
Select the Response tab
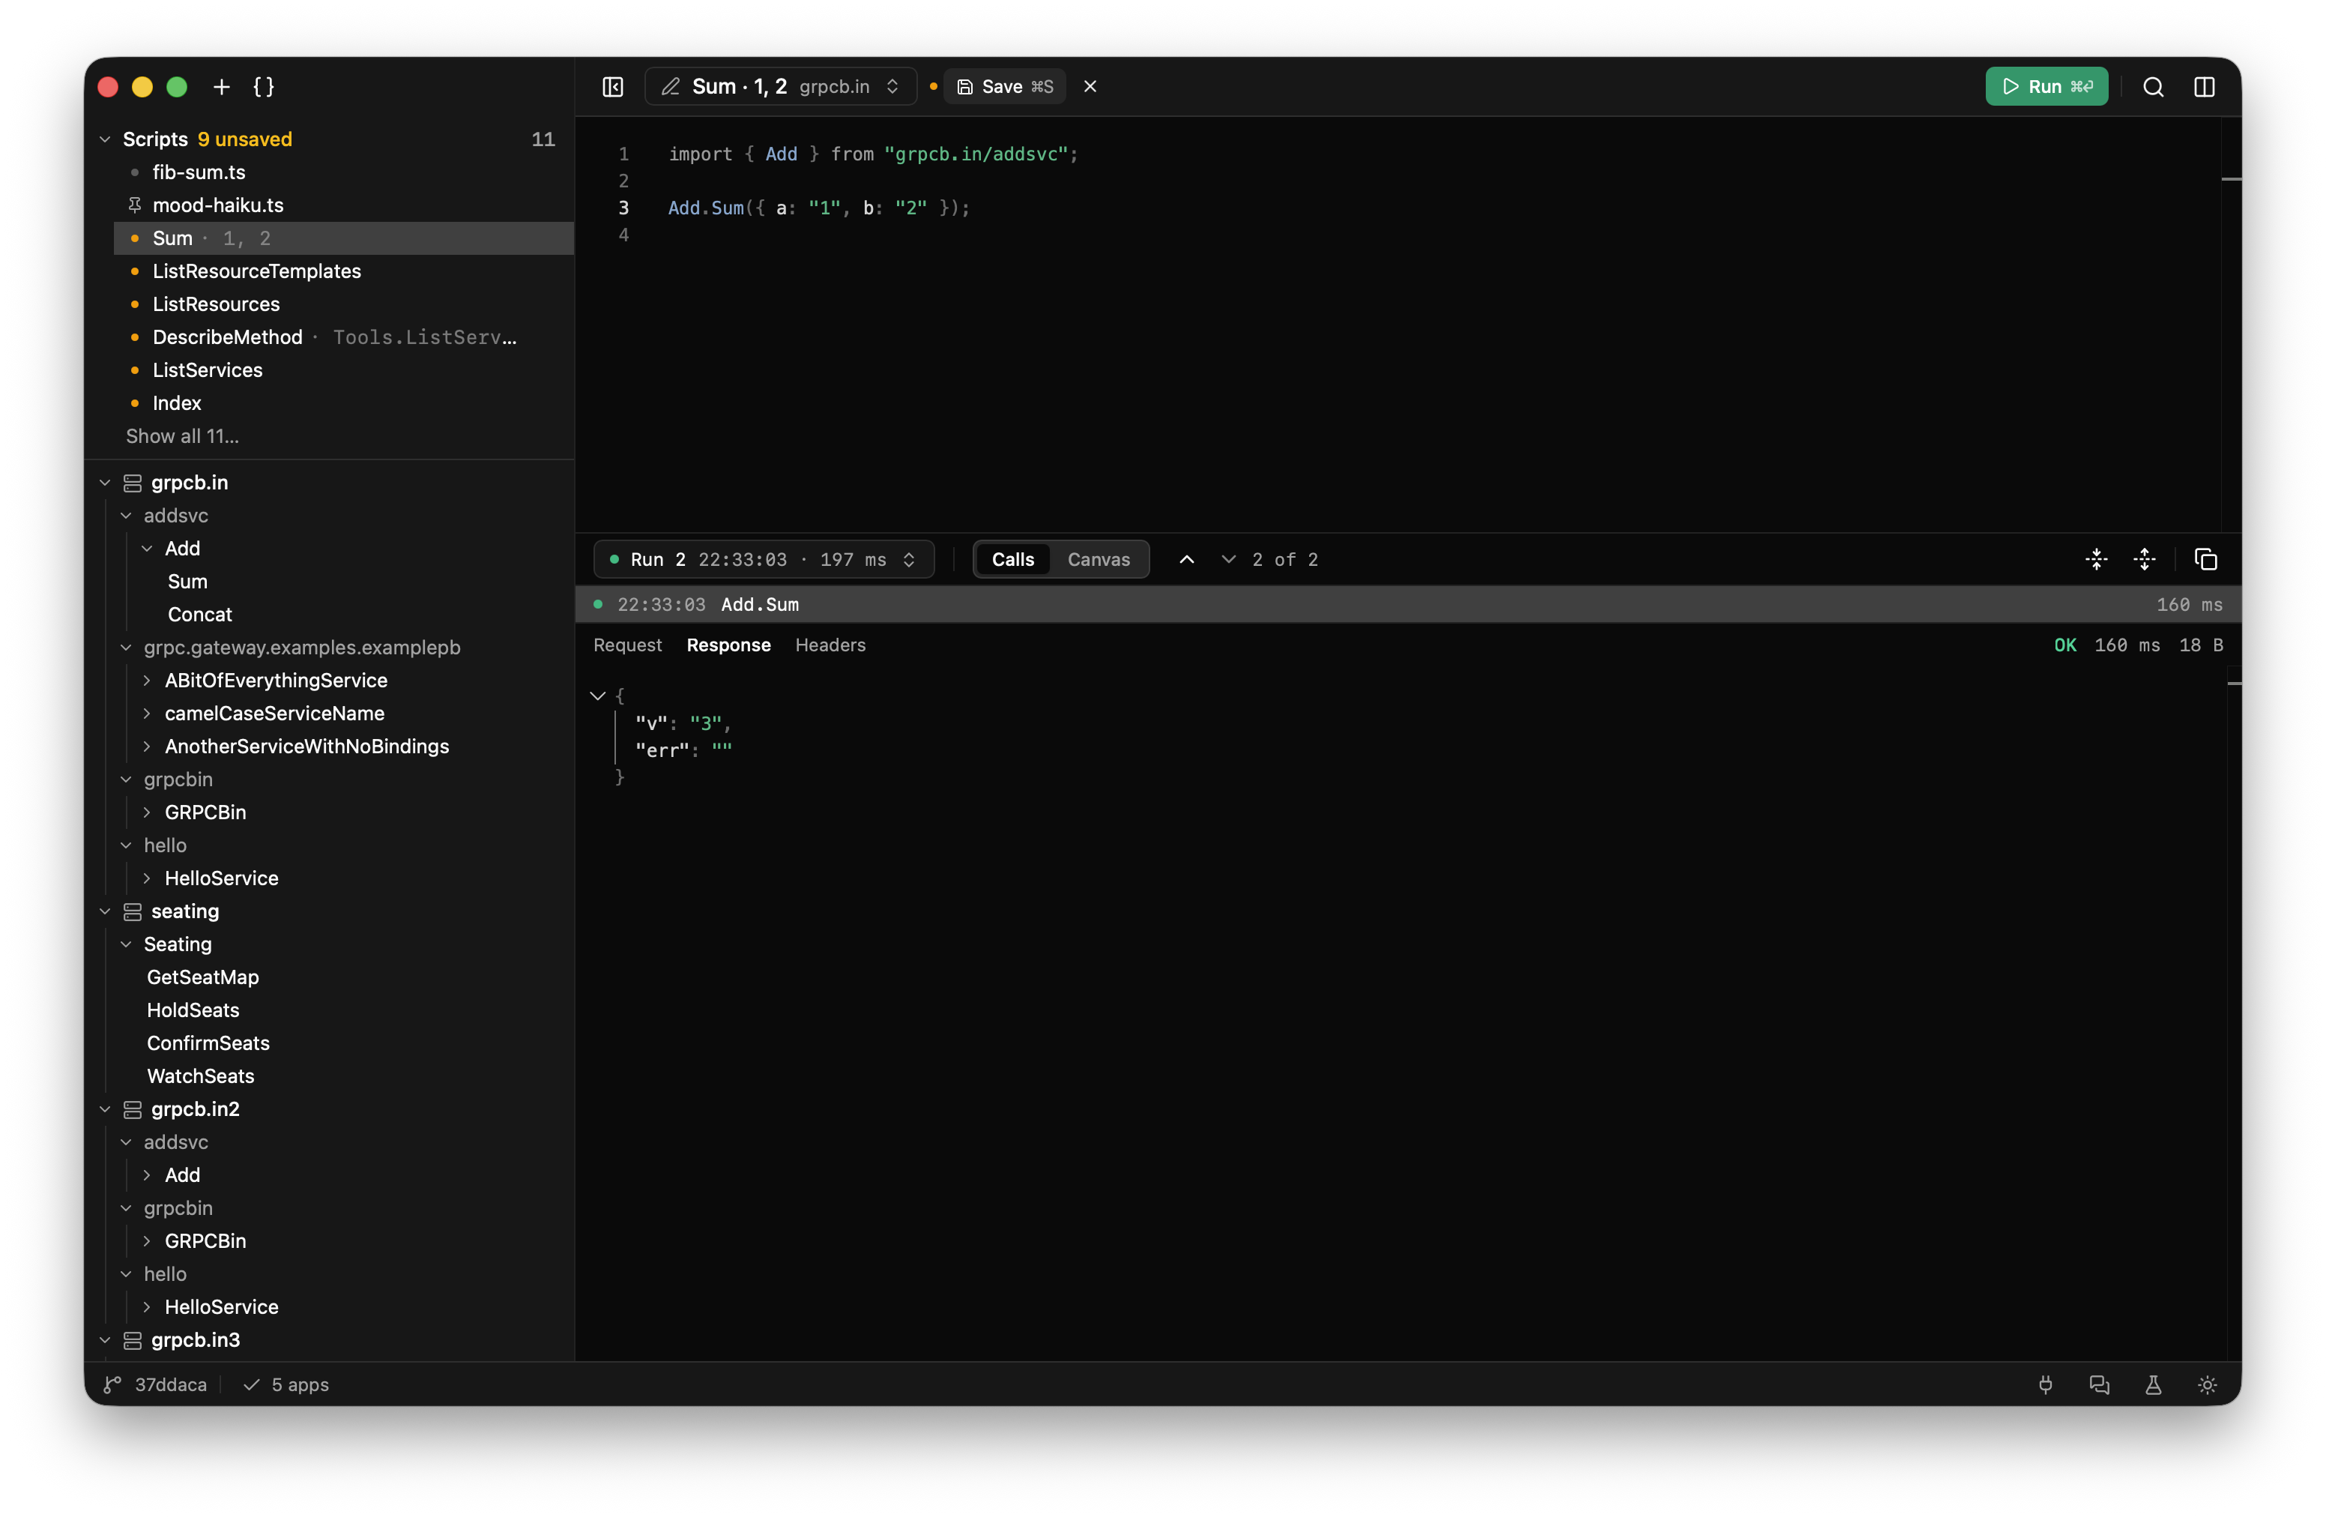click(728, 645)
